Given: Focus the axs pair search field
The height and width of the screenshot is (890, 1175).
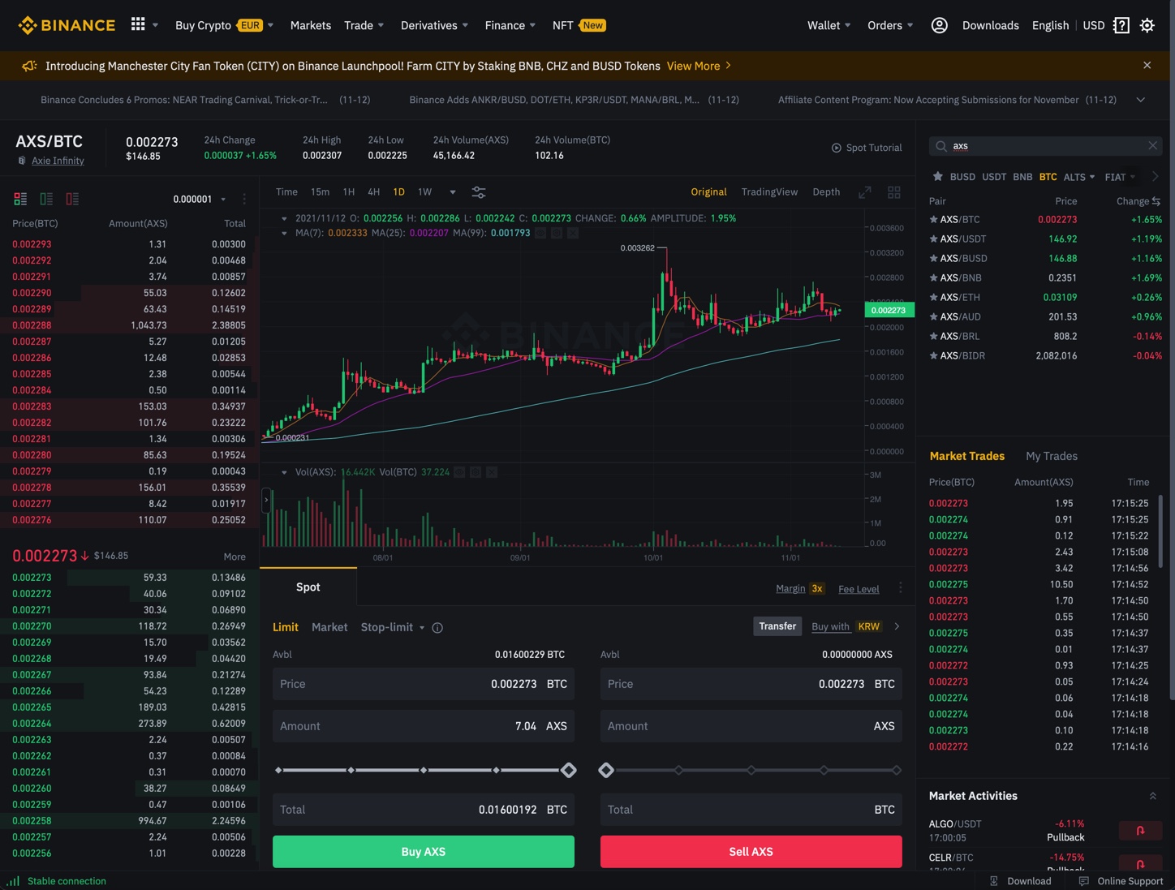Looking at the screenshot, I should click(x=1045, y=146).
